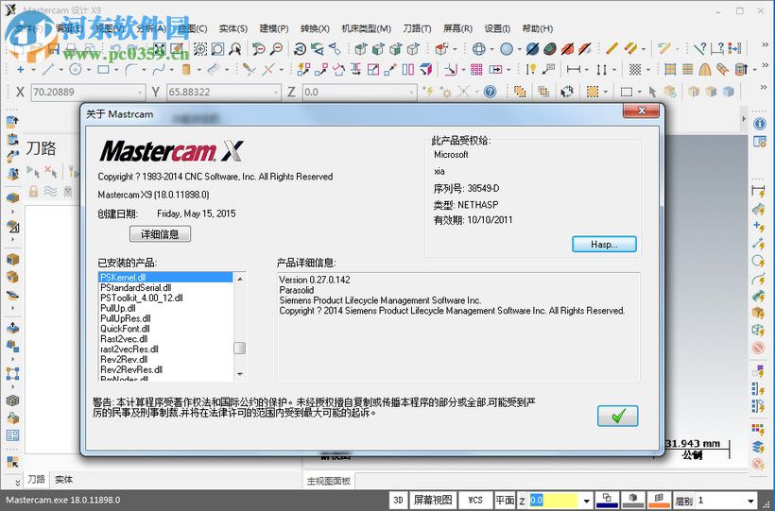The width and height of the screenshot is (775, 511).
Task: Select PSToolkit_4.00_12.dll in list
Action: [165, 298]
